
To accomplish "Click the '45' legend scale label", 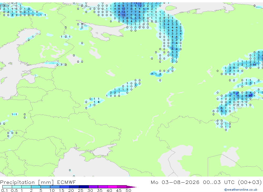I will 119,190.
